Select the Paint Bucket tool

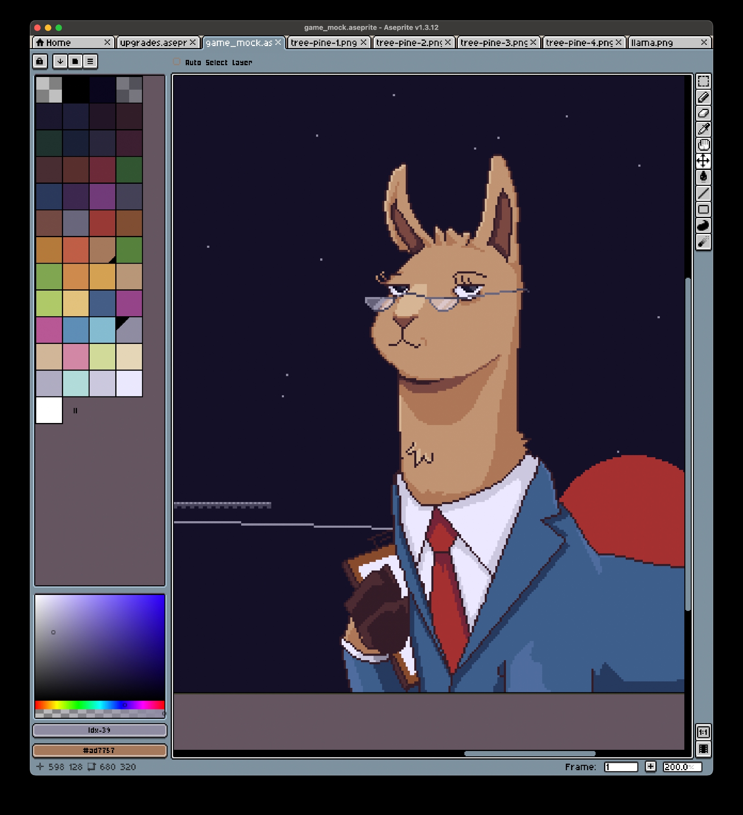pyautogui.click(x=703, y=177)
